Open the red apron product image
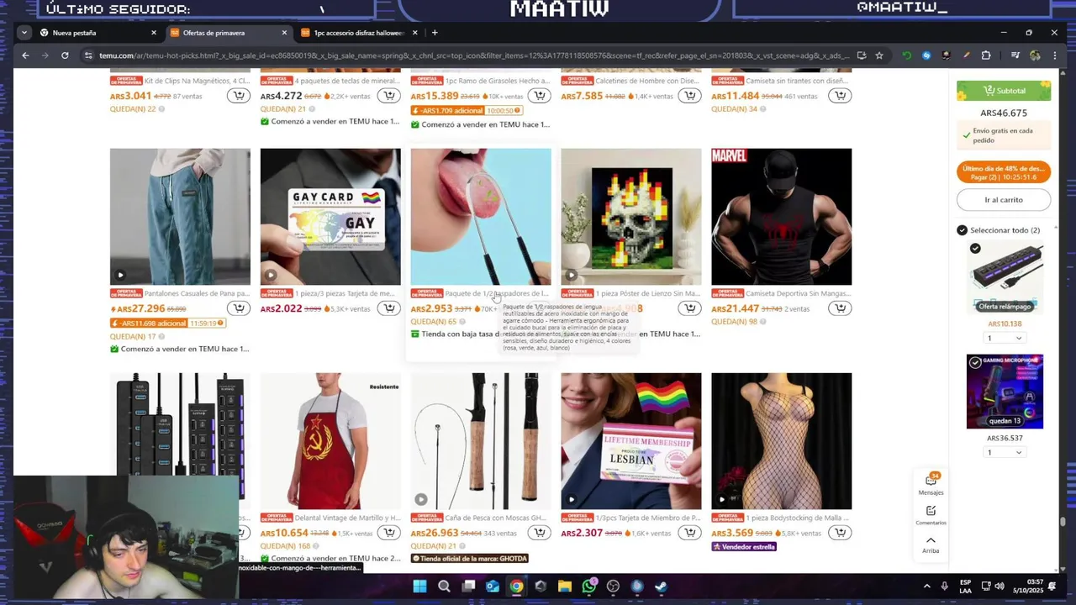The width and height of the screenshot is (1076, 605). pos(330,441)
